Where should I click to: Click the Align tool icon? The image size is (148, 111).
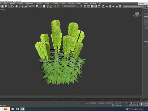pyautogui.click(x=81, y=6)
